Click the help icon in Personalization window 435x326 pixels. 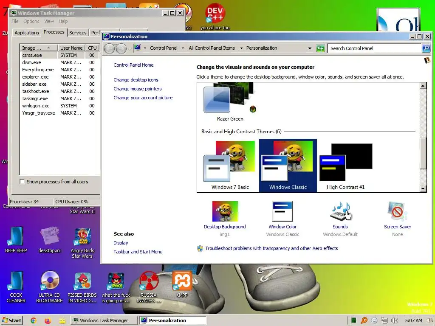point(427,60)
